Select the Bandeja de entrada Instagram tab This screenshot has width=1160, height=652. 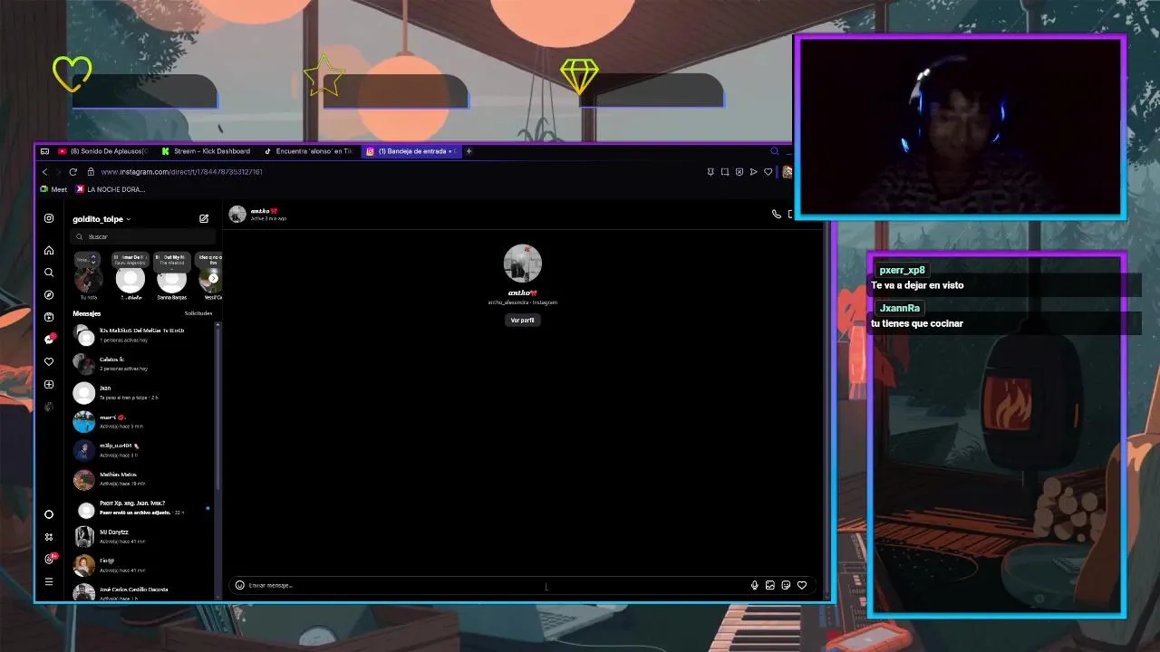(410, 151)
